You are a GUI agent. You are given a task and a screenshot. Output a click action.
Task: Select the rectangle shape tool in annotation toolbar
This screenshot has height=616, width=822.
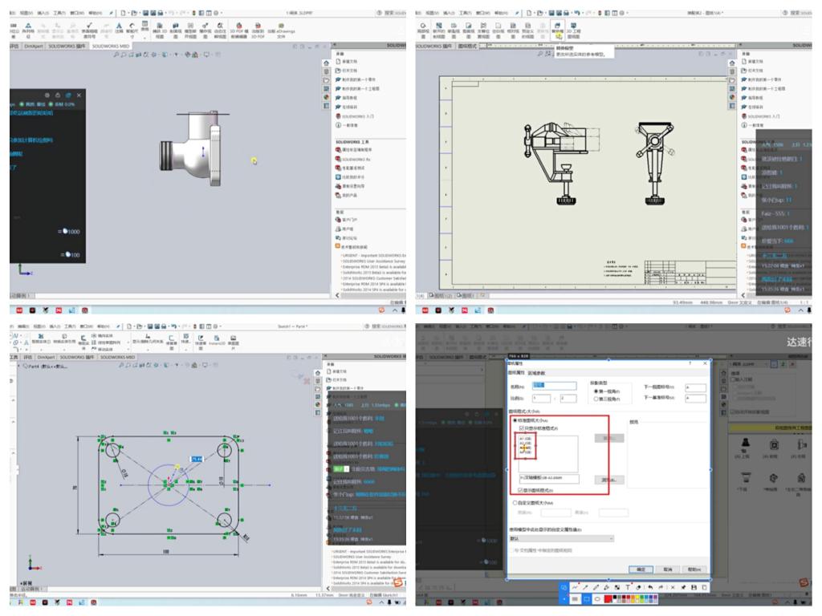588,598
